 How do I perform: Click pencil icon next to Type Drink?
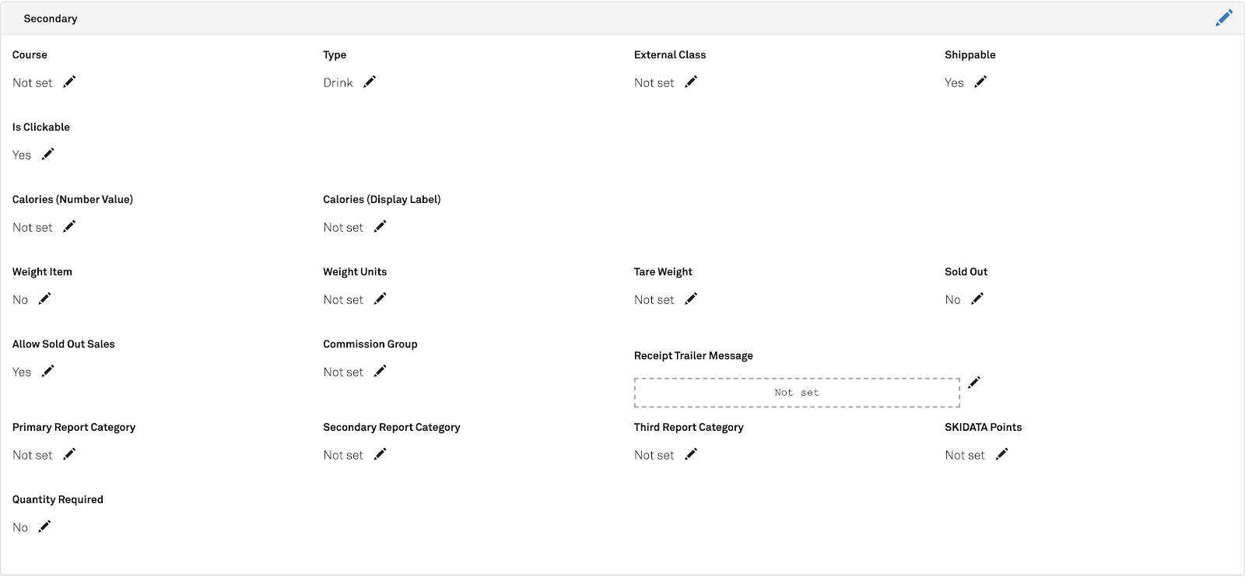[x=370, y=82]
